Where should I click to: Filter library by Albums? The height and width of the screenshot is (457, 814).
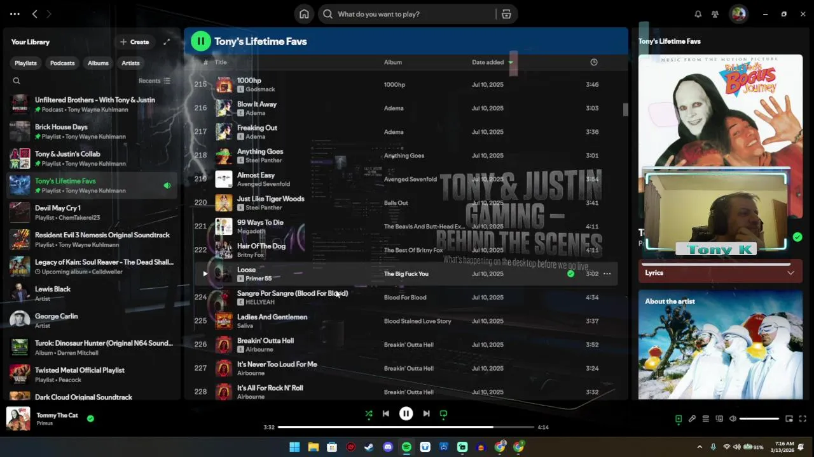pos(98,63)
